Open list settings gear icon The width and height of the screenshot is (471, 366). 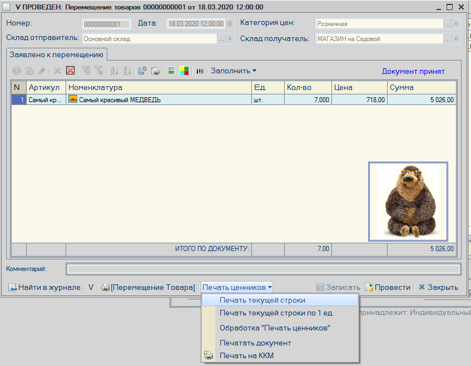142,71
